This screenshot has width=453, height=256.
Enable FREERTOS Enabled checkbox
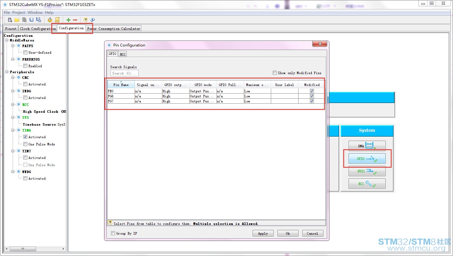tap(25, 66)
